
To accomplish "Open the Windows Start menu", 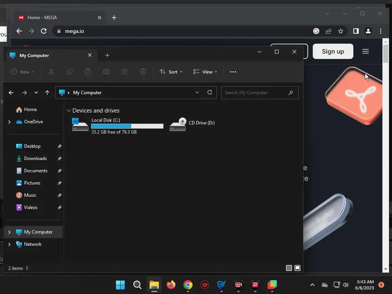I will (120, 285).
